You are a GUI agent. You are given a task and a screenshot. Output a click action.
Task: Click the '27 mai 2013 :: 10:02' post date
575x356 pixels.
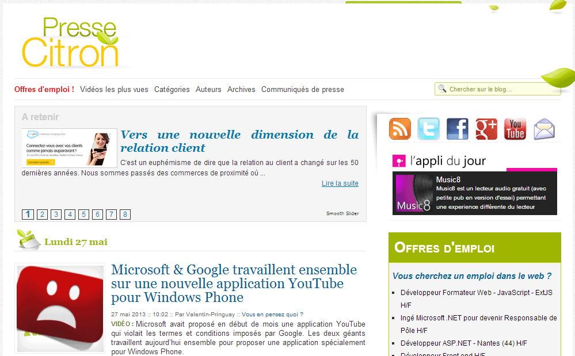tap(139, 314)
